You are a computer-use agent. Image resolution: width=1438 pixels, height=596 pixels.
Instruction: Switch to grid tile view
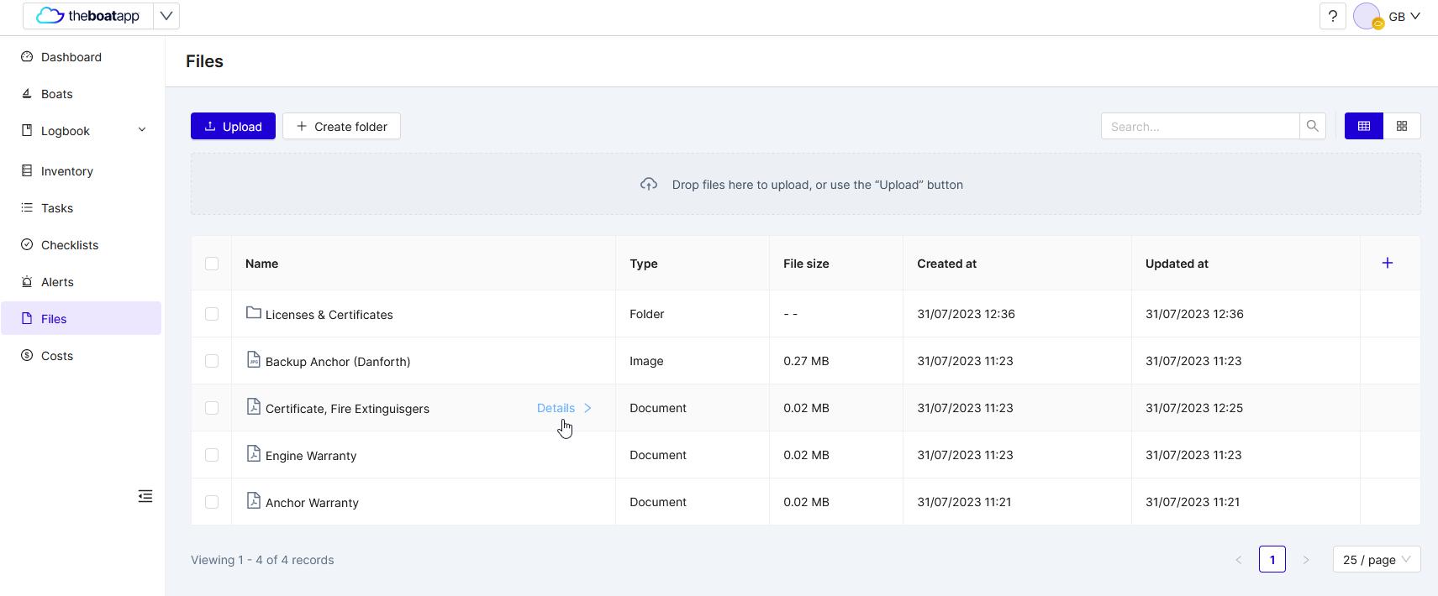pyautogui.click(x=1402, y=126)
